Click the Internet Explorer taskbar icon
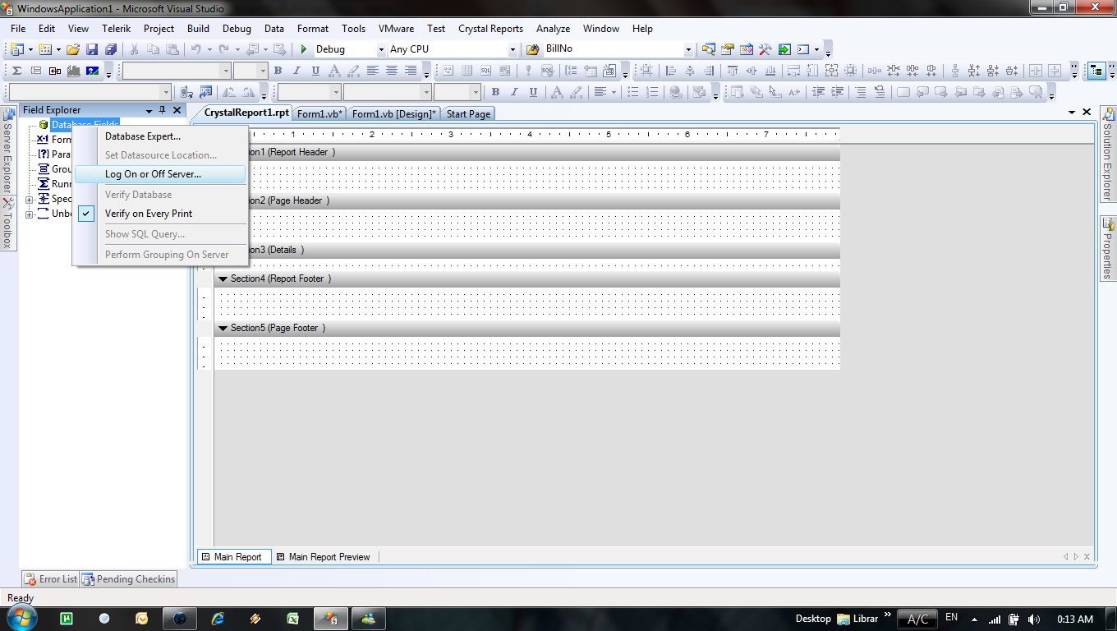 (x=218, y=619)
